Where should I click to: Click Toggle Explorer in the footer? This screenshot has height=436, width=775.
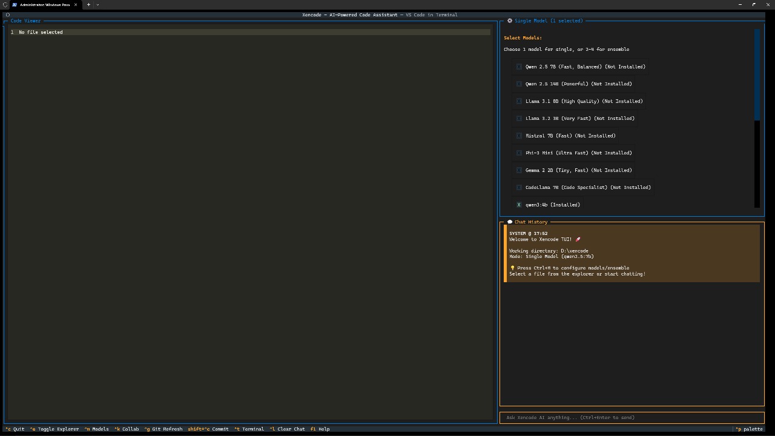[54, 429]
